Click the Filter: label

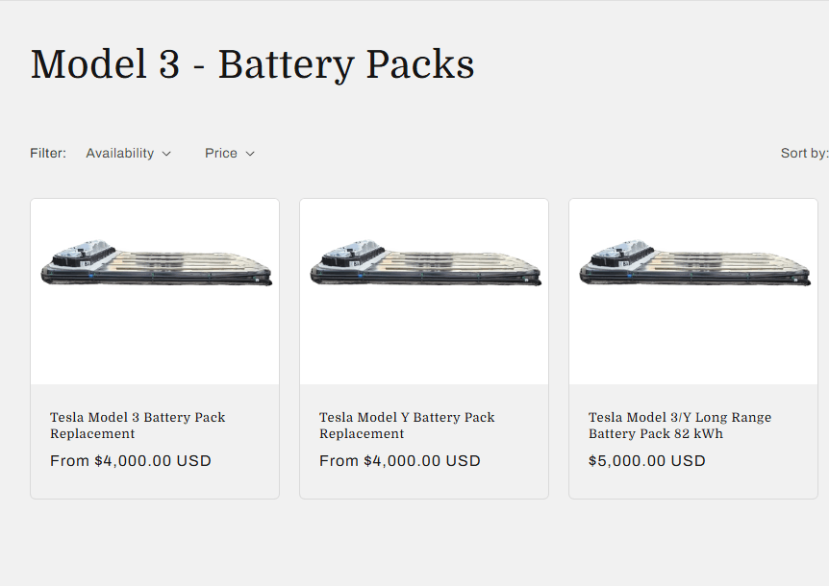point(48,153)
